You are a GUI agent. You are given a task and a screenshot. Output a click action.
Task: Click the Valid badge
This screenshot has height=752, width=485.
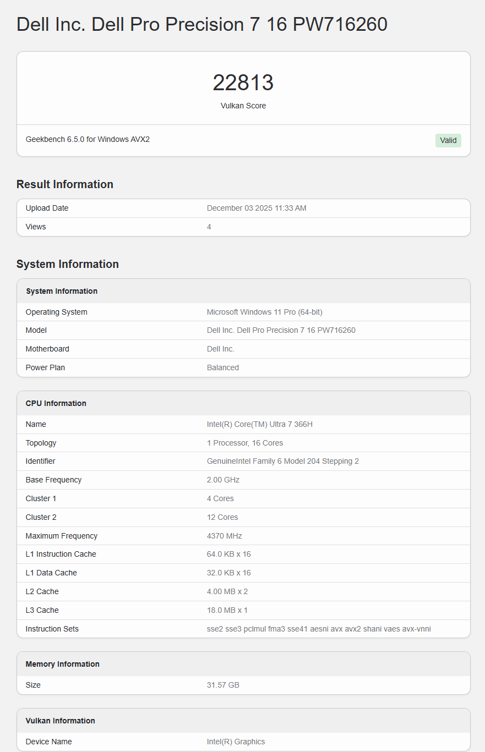click(x=448, y=140)
